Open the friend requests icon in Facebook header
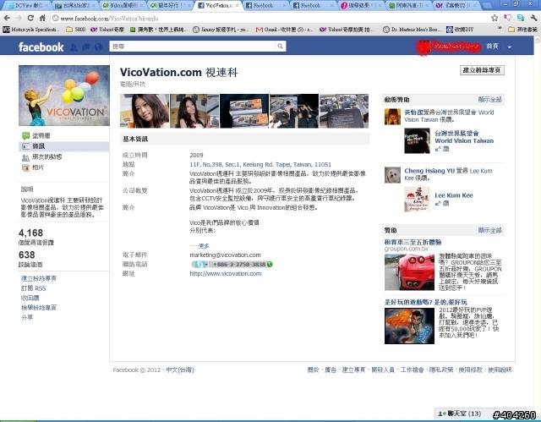This screenshot has width=541, height=422. click(74, 47)
